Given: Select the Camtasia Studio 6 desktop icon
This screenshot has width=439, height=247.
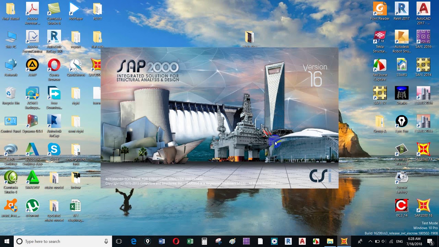Looking at the screenshot, I should pos(54,13).
